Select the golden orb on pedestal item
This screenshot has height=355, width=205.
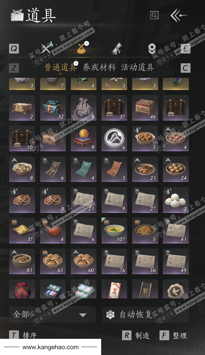click(x=84, y=138)
